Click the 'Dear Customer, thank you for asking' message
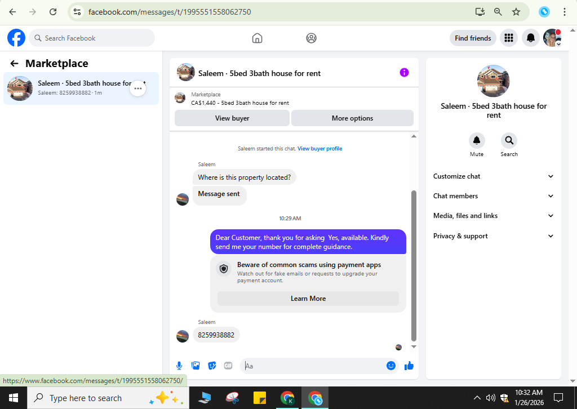This screenshot has height=409, width=577. pos(308,242)
